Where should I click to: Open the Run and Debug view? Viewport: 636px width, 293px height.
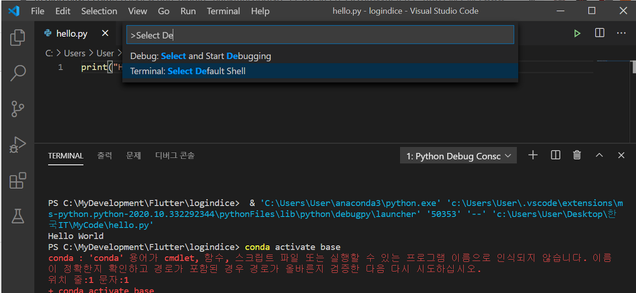17,145
